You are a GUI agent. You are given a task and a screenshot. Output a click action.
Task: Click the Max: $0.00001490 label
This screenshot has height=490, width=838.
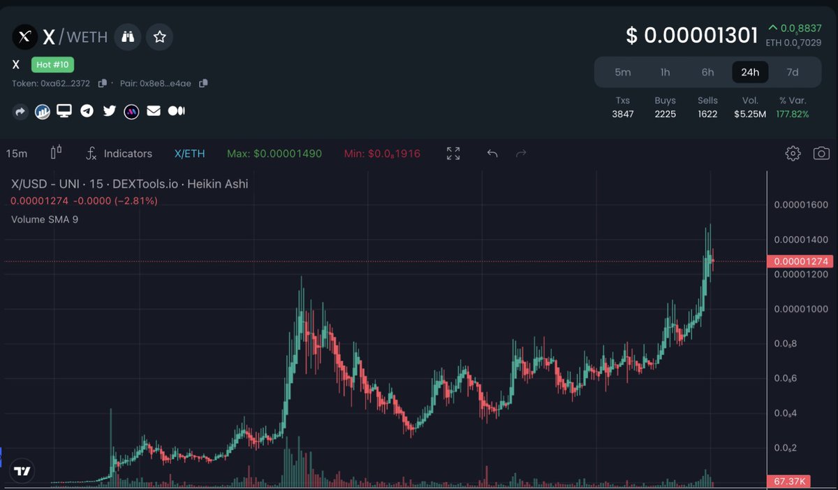tap(274, 153)
